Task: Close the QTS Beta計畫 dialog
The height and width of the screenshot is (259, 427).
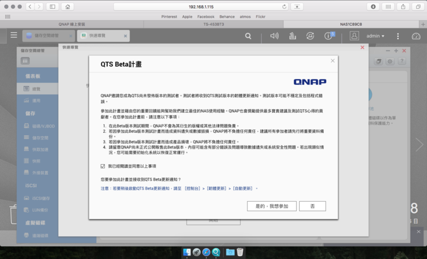Action: [333, 61]
